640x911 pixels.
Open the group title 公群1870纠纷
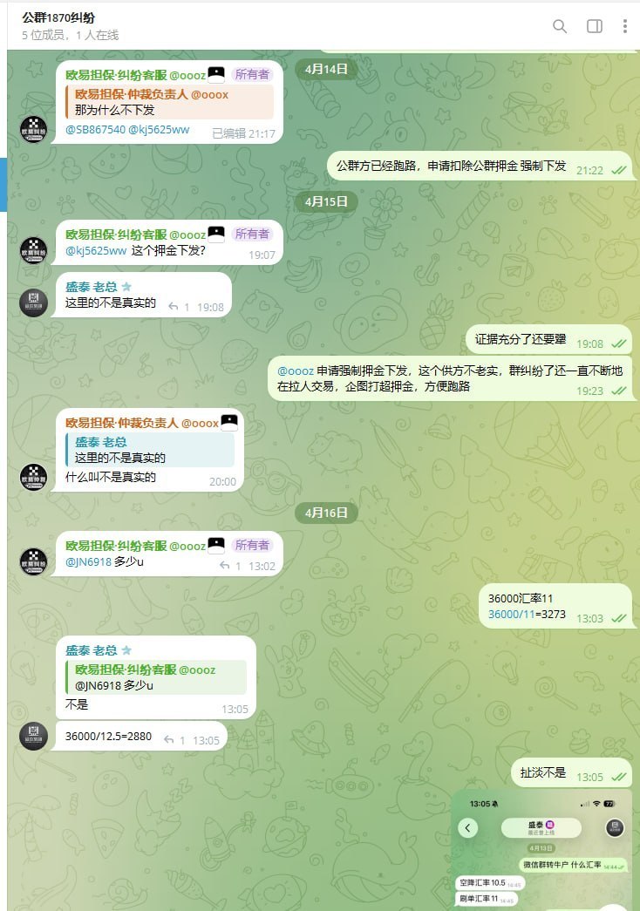coord(58,17)
